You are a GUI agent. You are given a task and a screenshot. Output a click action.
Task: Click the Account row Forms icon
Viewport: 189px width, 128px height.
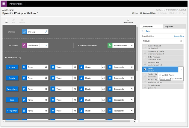[x=24, y=67]
